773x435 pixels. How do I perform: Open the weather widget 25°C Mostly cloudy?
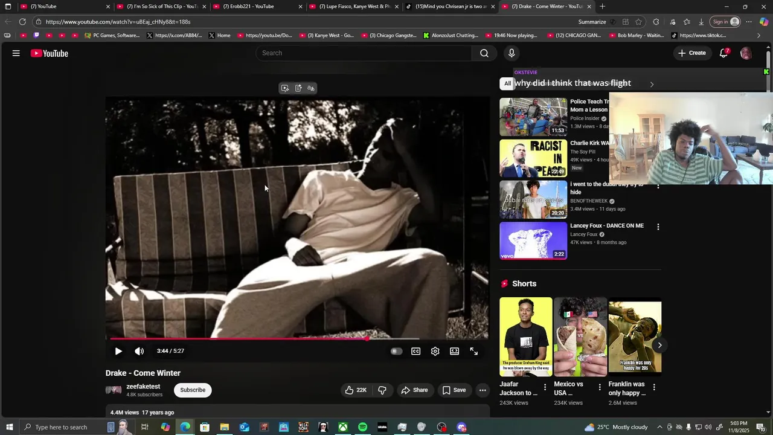617,427
